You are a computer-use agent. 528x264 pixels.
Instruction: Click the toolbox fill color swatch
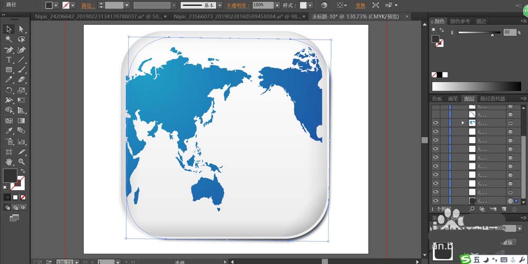(x=10, y=175)
